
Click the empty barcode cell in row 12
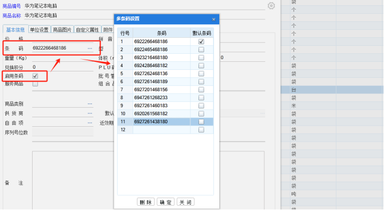tap(162, 130)
